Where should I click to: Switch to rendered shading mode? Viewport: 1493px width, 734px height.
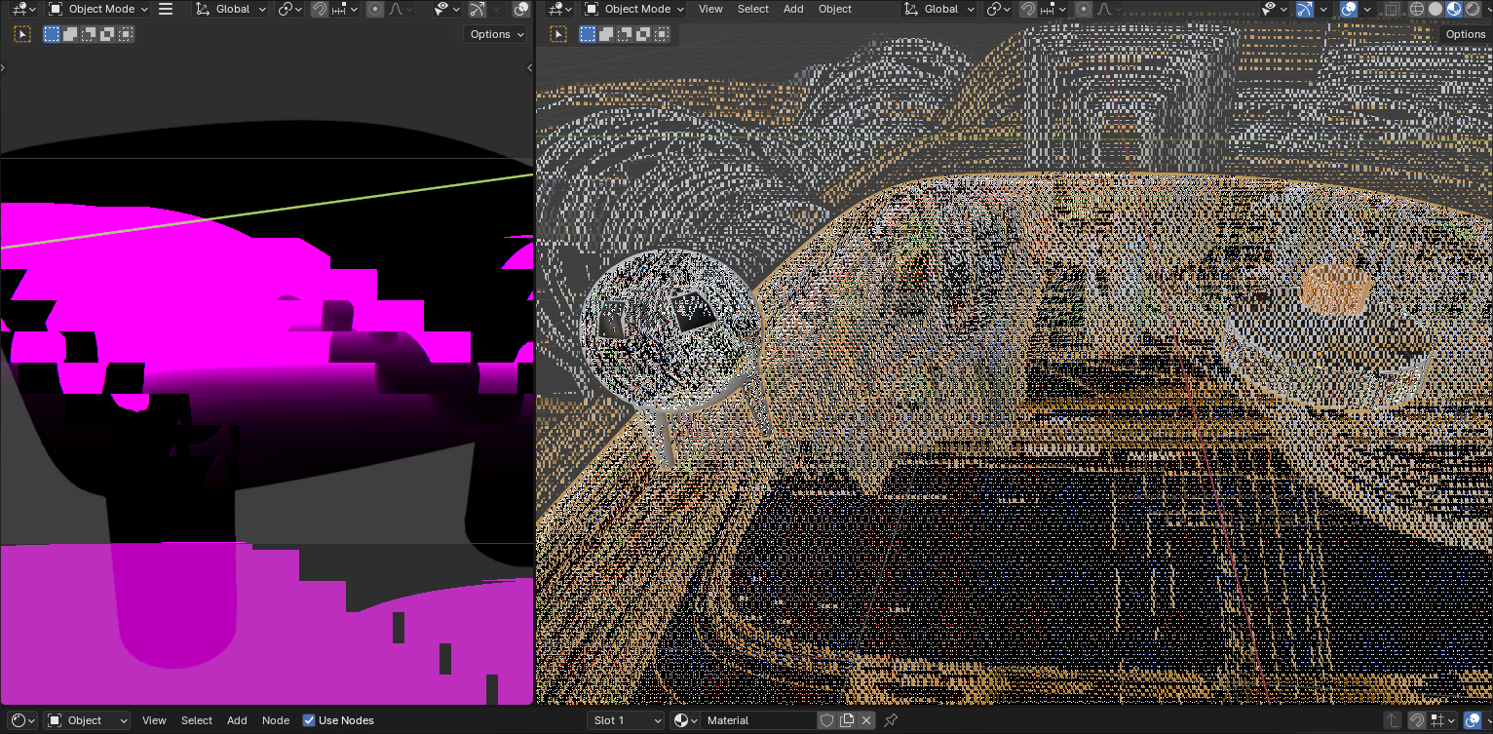coord(1471,9)
